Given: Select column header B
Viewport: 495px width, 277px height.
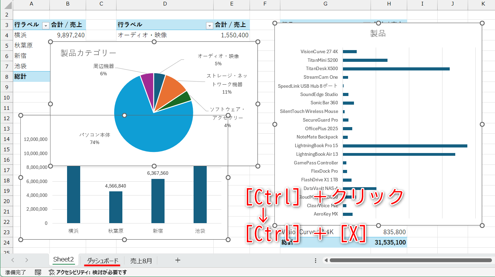Looking at the screenshot, I should coord(67,4).
